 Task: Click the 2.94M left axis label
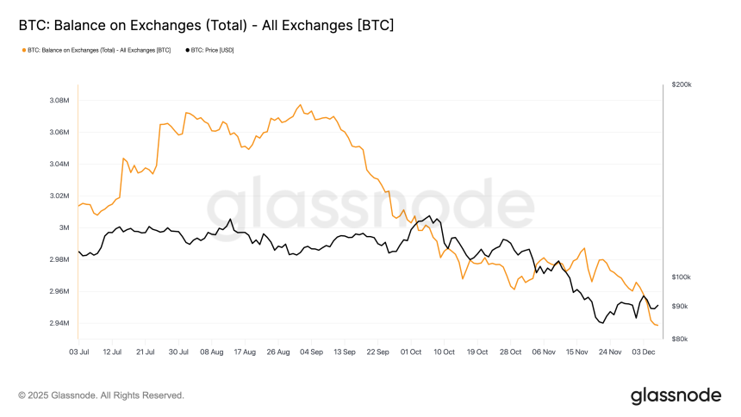(x=58, y=323)
